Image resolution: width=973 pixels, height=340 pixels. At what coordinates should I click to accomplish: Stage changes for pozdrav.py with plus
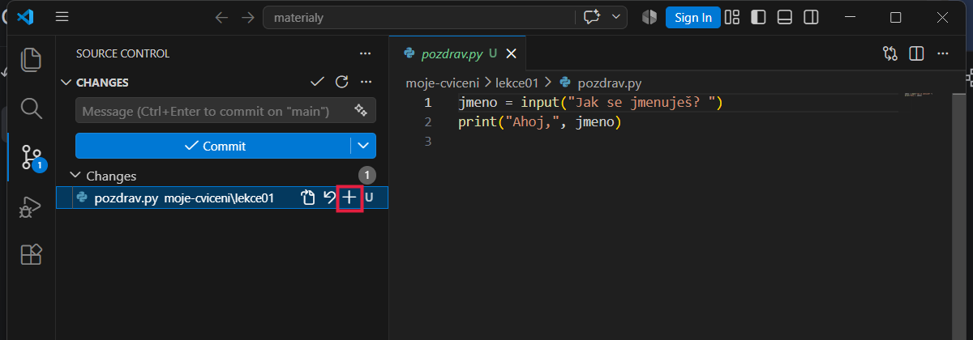pyautogui.click(x=349, y=198)
